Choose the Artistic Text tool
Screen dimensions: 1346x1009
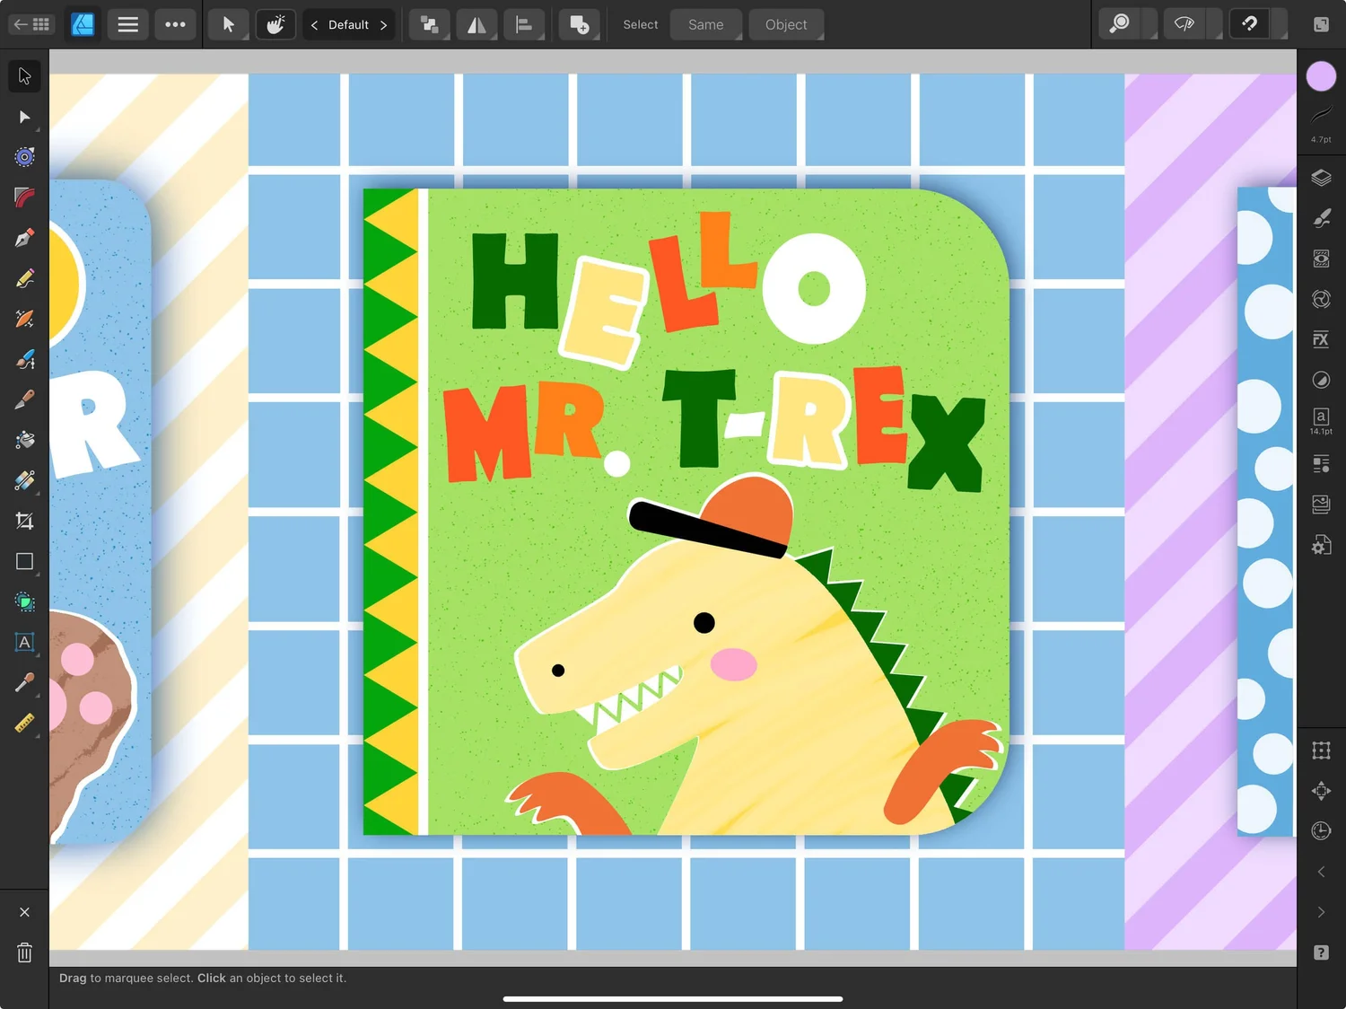pyautogui.click(x=24, y=642)
